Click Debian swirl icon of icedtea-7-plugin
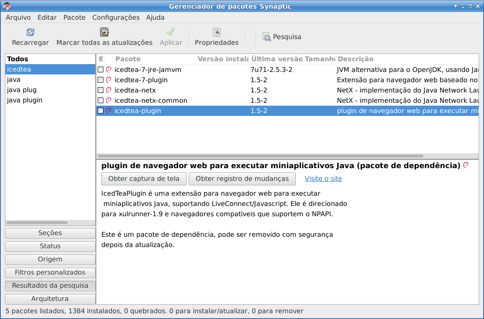The height and width of the screenshot is (319, 484). [x=109, y=80]
